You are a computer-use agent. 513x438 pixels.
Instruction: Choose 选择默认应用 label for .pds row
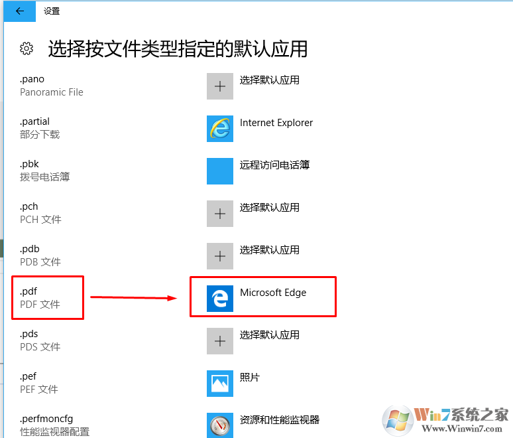[x=270, y=335]
